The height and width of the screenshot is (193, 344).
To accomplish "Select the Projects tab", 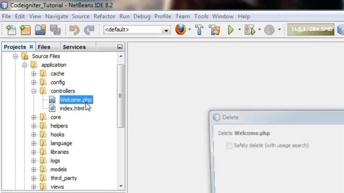I will (x=15, y=47).
